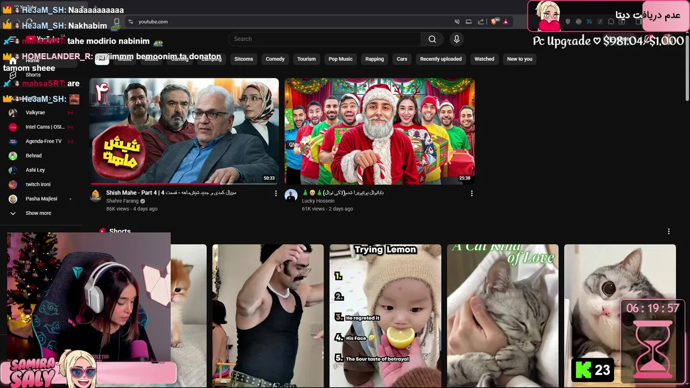Click Pasha Majlesi in subscriptions list

pos(42,199)
